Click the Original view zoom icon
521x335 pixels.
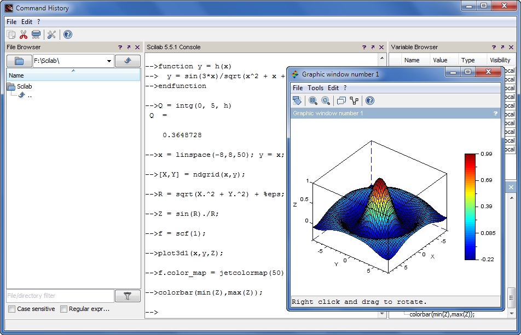point(326,101)
